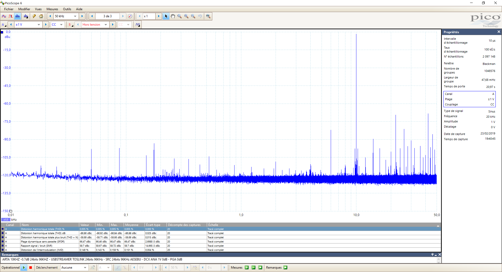Screen dimensions: 502x272
Task: Click undo zoom arrow icon
Action: pyautogui.click(x=200, y=16)
